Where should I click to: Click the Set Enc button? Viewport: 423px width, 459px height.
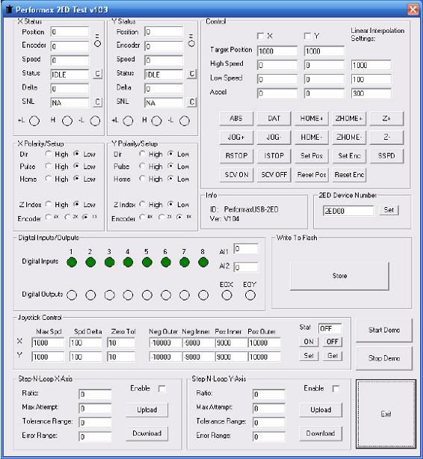[x=349, y=156]
